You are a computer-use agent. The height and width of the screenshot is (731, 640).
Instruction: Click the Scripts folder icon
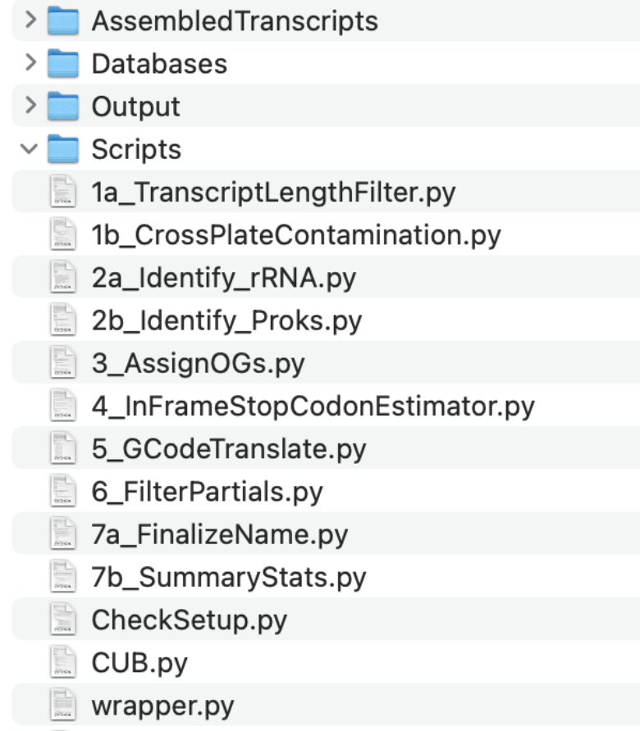63,149
